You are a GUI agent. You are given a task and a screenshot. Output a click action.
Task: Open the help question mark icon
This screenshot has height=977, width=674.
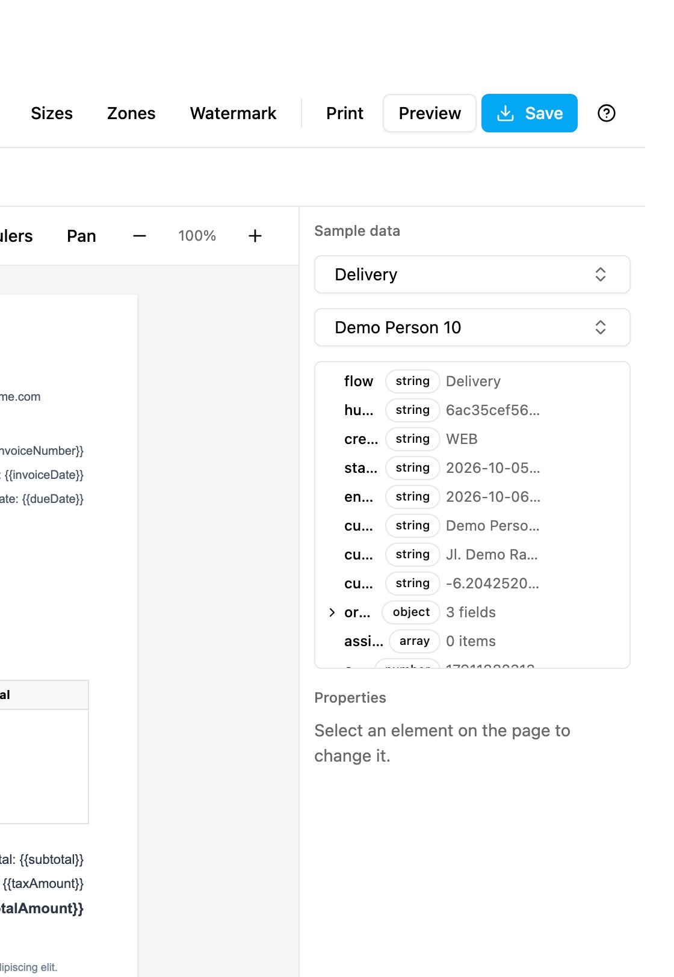click(606, 113)
